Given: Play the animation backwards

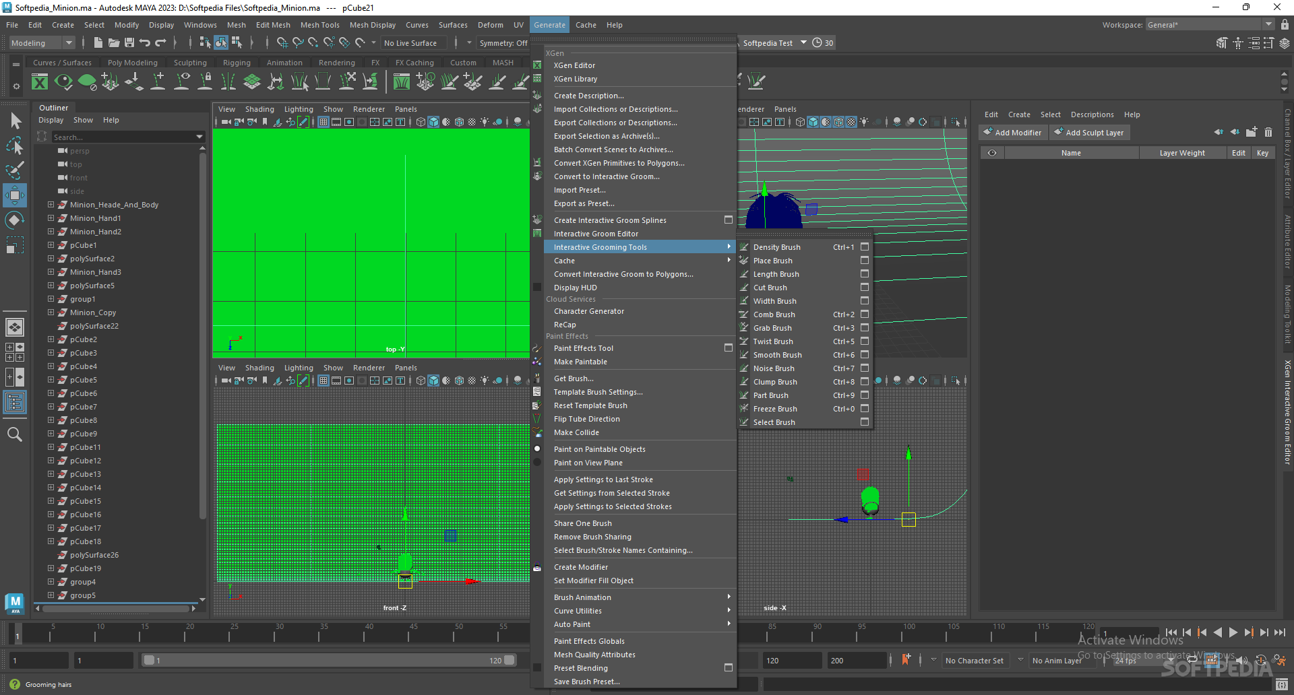Looking at the screenshot, I should click(1218, 632).
